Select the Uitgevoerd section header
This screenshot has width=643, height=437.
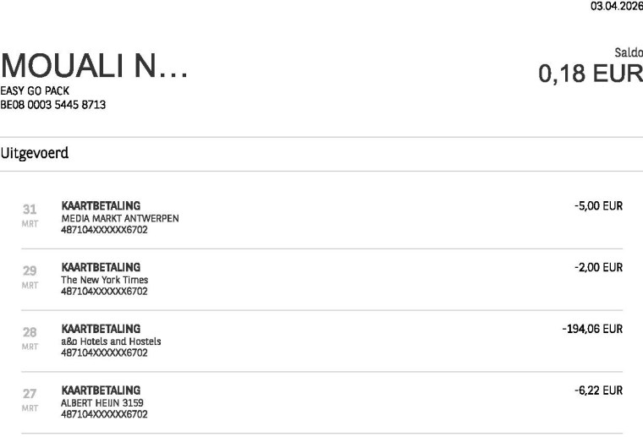pos(35,154)
